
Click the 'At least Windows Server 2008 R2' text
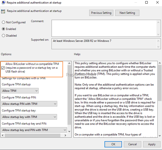(82, 41)
